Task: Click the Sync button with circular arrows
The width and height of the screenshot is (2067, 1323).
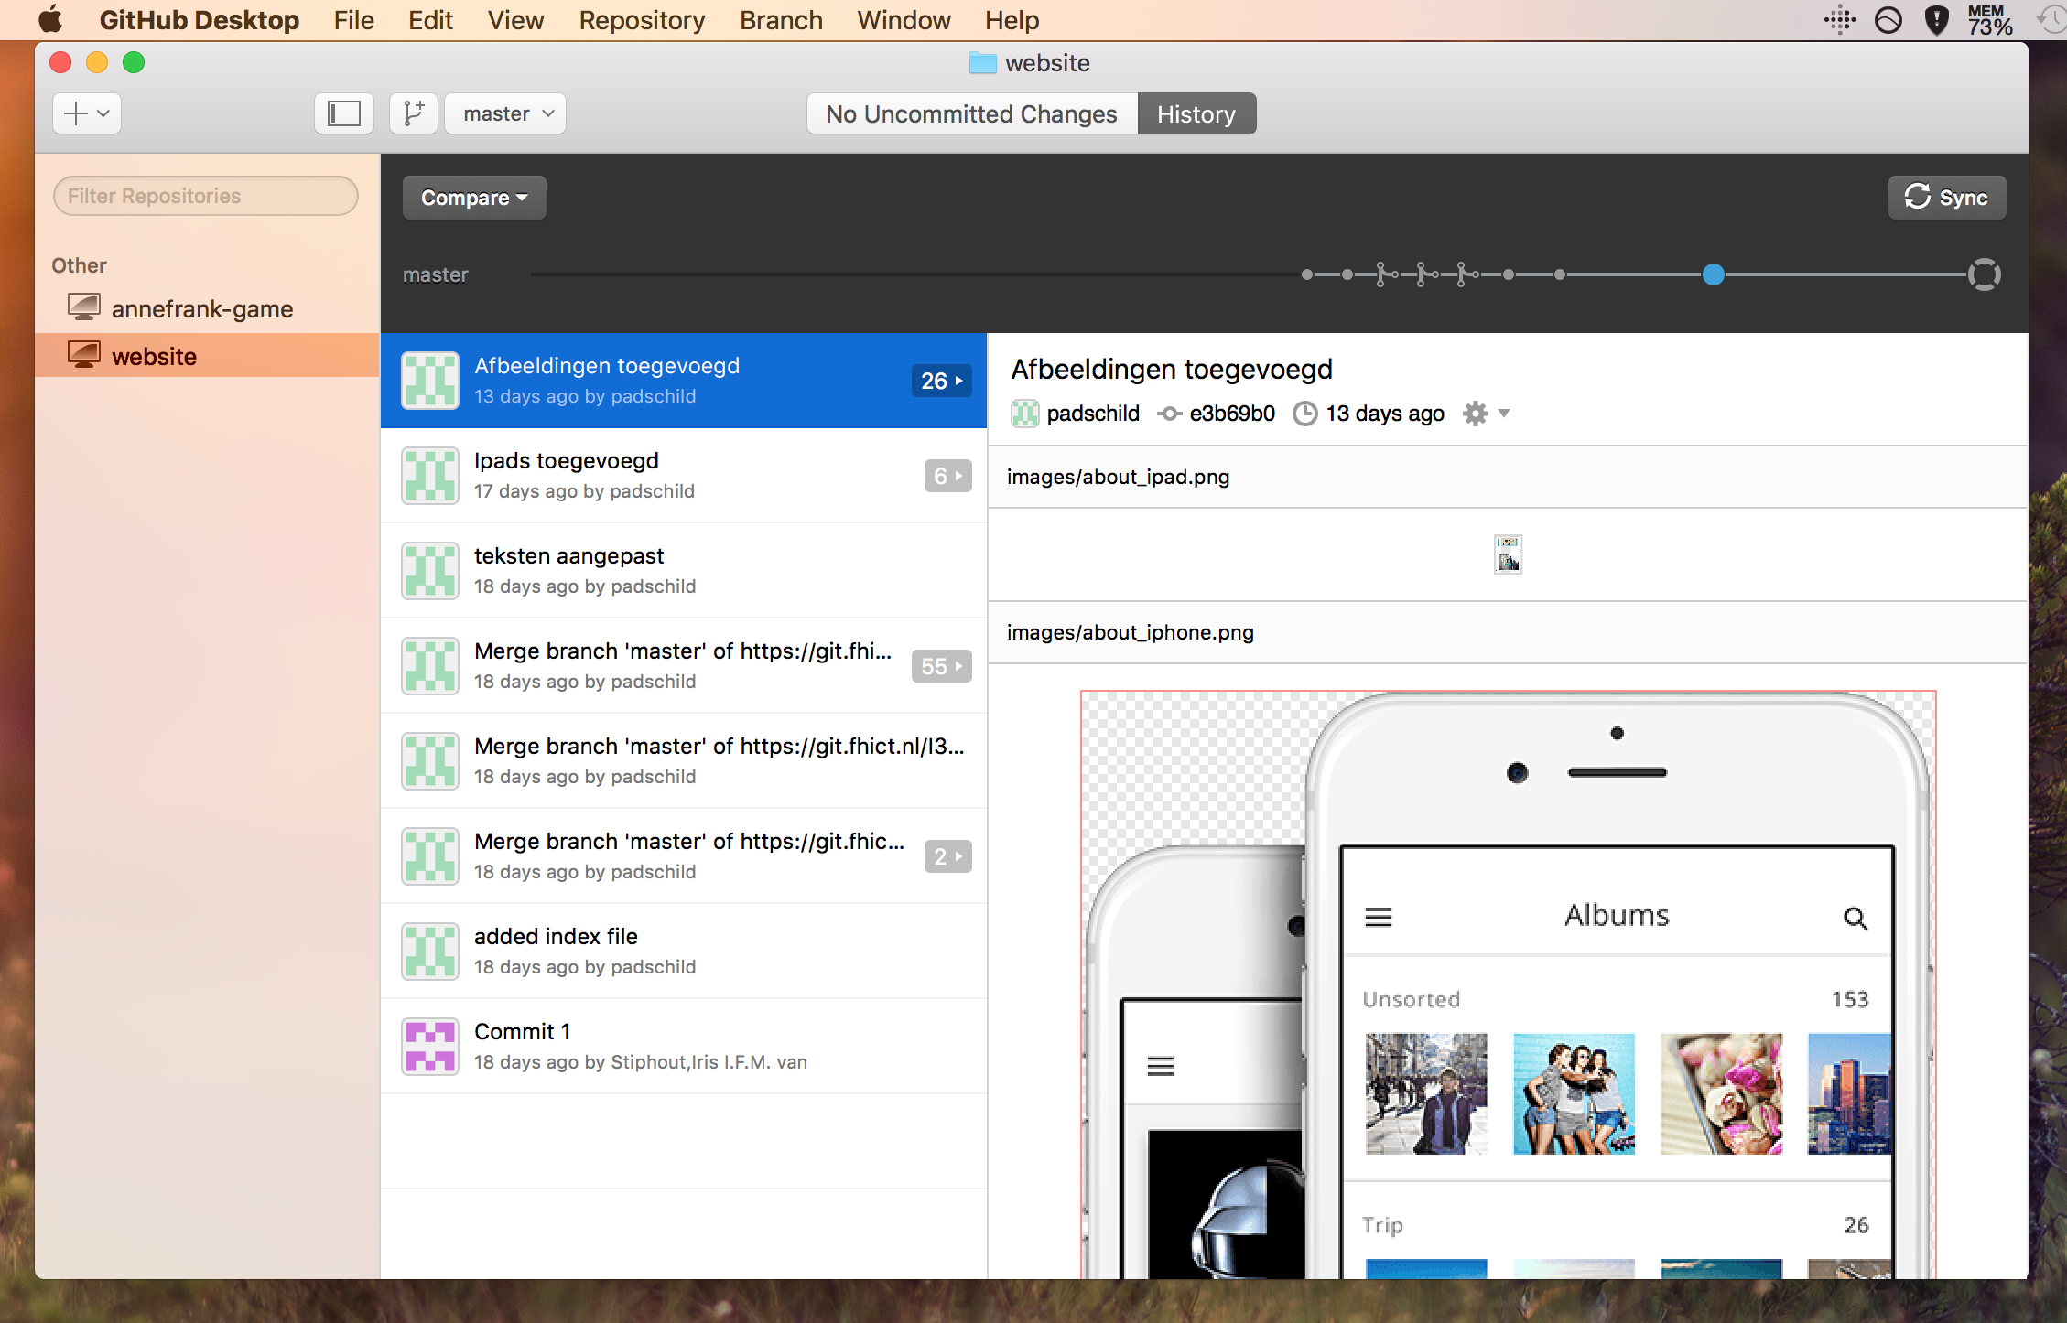Action: point(1946,198)
